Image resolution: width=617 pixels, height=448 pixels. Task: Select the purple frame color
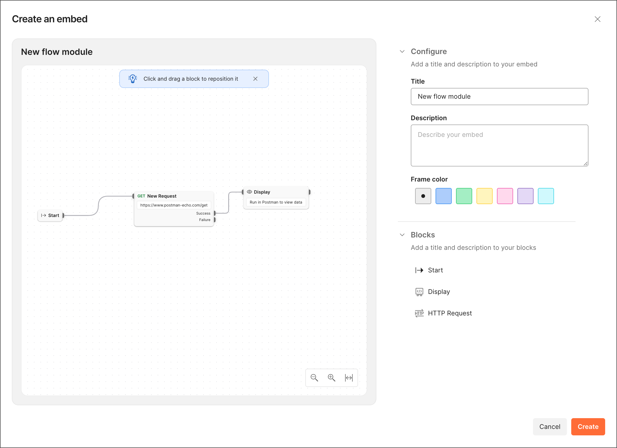(x=525, y=196)
